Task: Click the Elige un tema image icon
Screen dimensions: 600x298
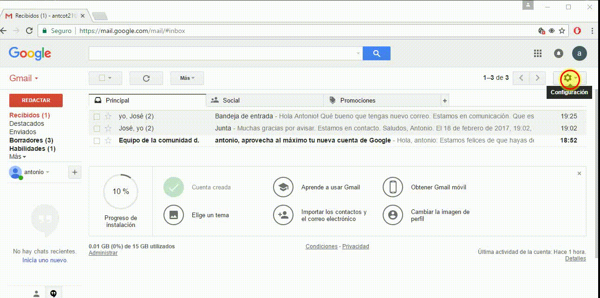Action: [174, 215]
